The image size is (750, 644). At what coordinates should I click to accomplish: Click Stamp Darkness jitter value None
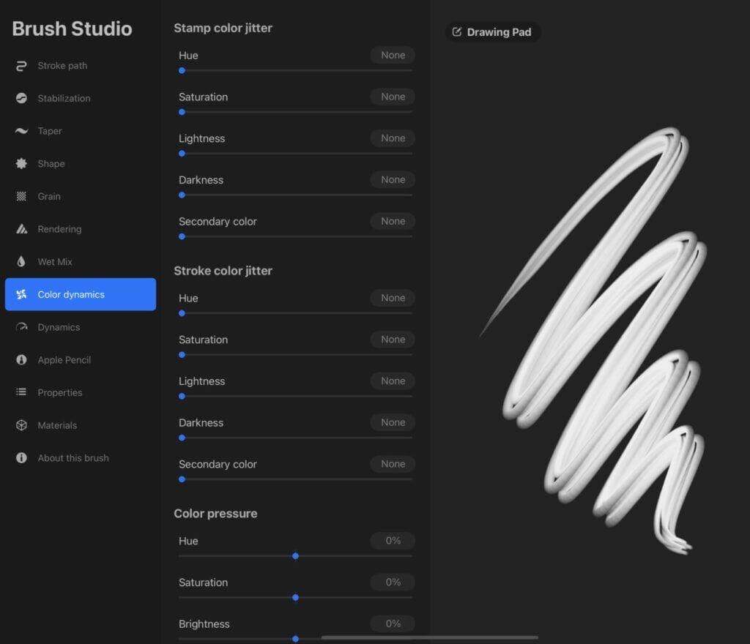(x=393, y=179)
